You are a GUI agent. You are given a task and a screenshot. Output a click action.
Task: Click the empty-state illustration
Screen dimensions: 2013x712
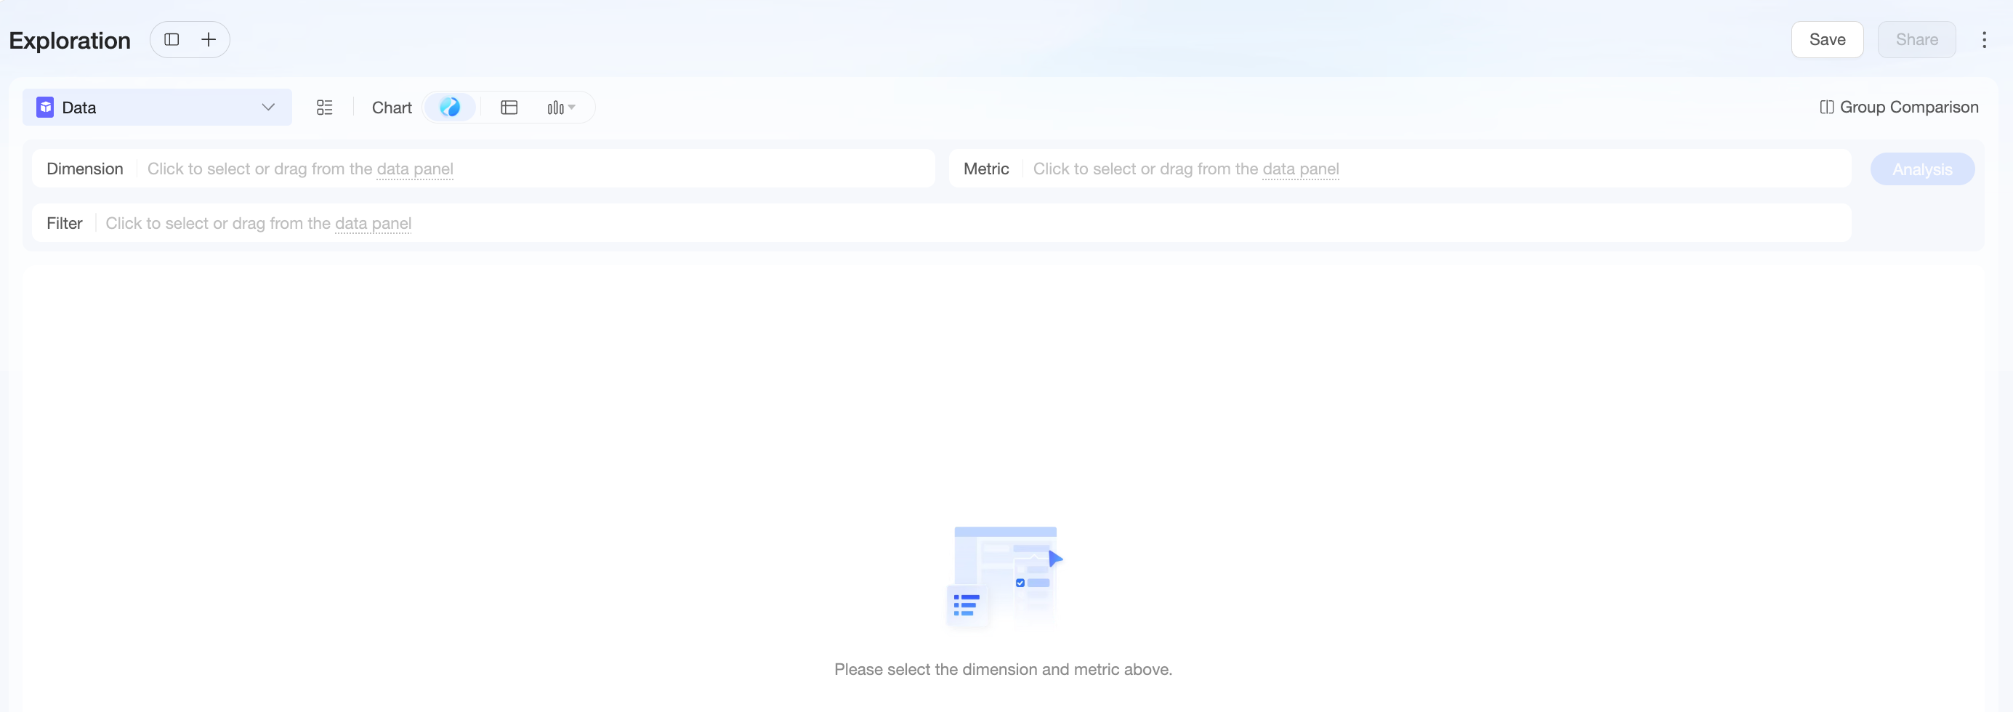(x=1004, y=578)
